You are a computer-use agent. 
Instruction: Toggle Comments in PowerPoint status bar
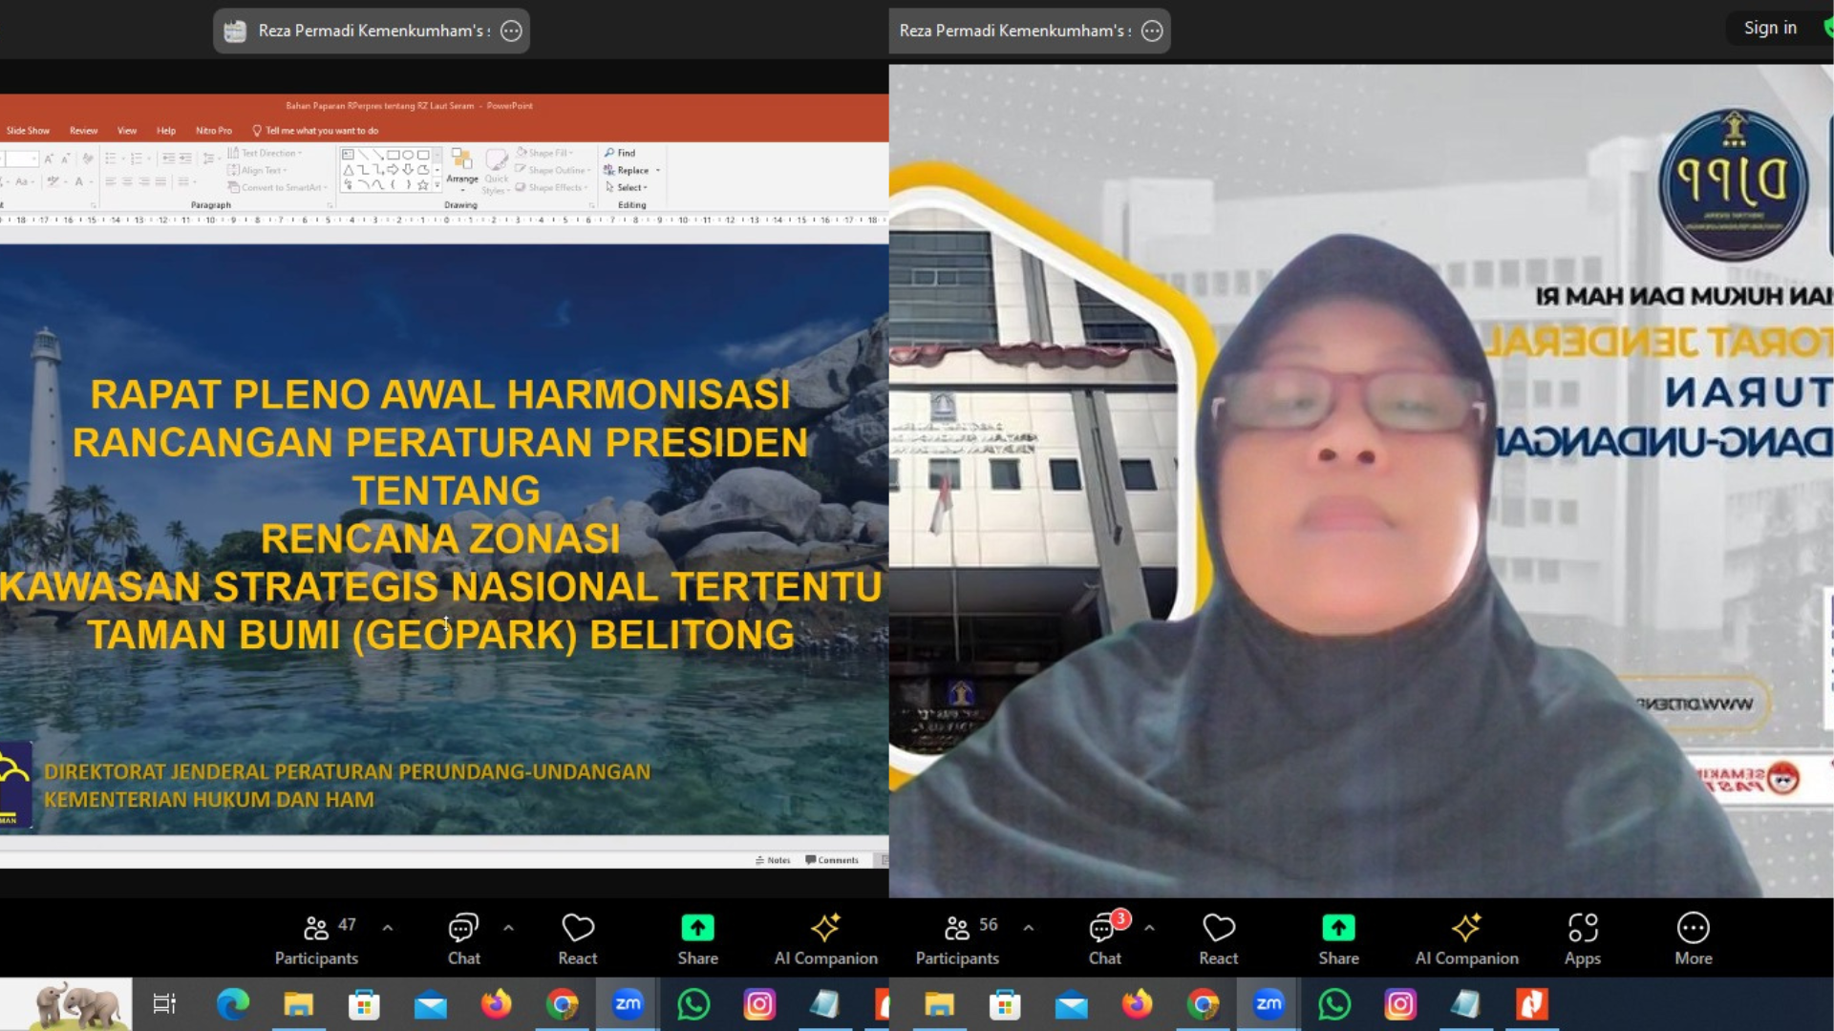tap(832, 860)
